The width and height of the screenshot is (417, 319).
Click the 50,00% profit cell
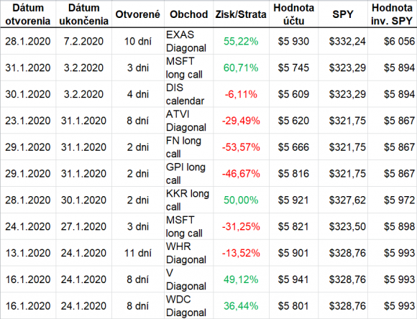(x=241, y=200)
